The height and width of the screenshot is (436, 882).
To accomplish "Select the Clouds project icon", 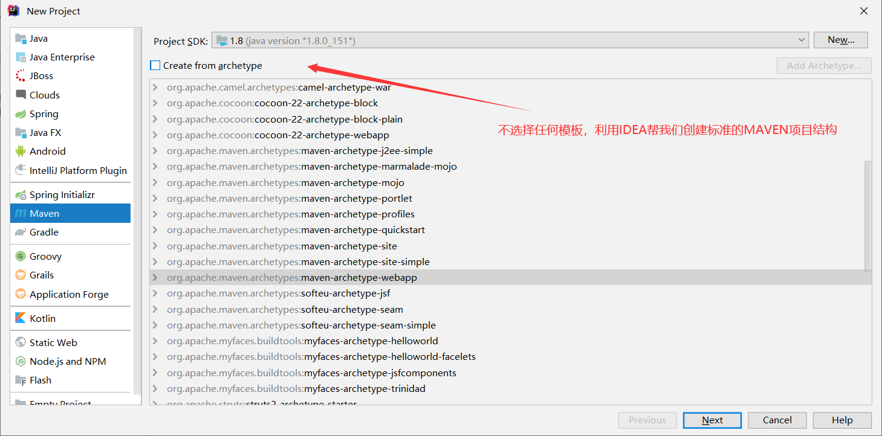I will click(x=21, y=95).
